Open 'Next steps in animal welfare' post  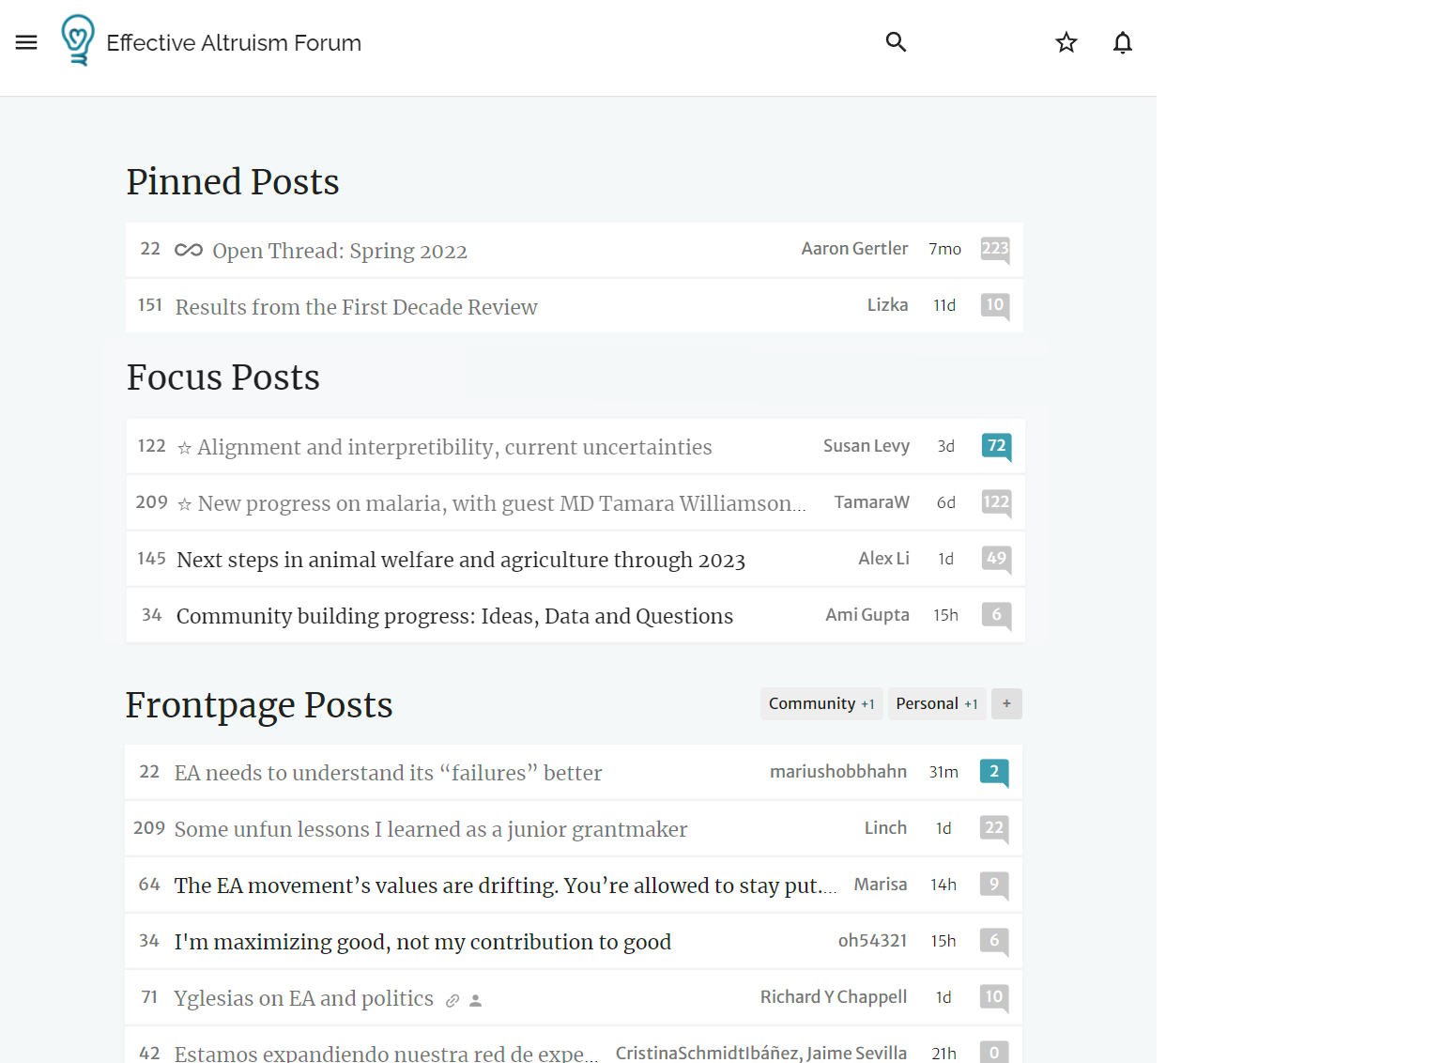[x=460, y=560]
